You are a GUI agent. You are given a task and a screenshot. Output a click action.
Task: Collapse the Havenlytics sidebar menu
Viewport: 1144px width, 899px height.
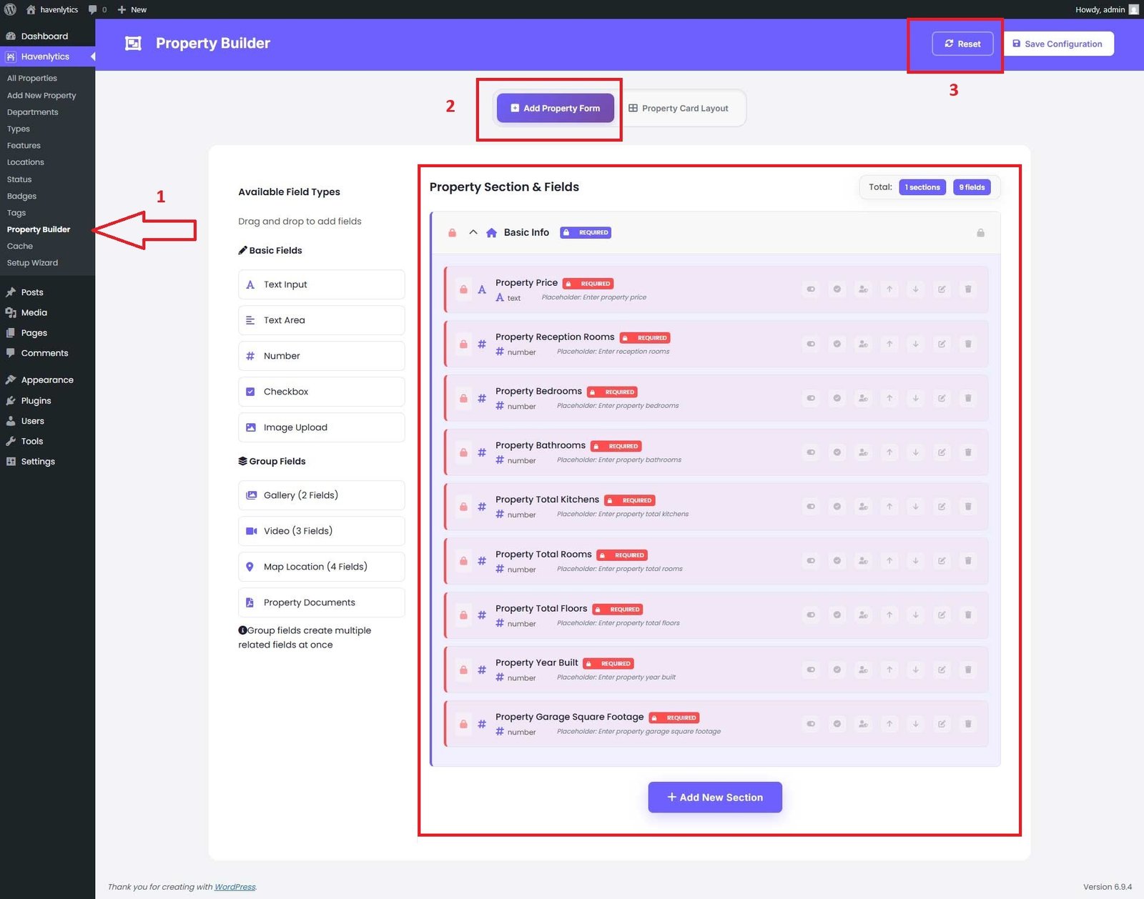pos(92,56)
